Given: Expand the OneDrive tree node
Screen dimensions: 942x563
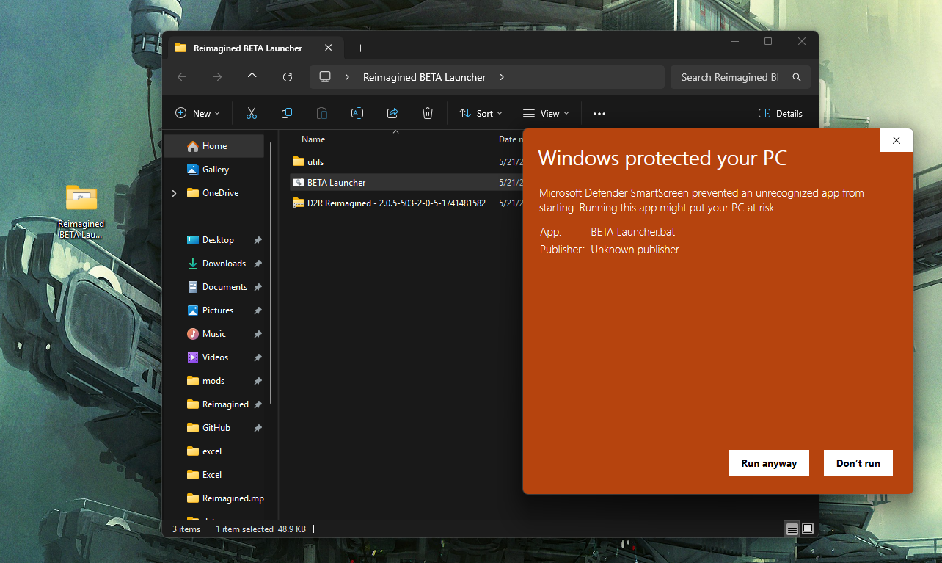Looking at the screenshot, I should pos(174,193).
